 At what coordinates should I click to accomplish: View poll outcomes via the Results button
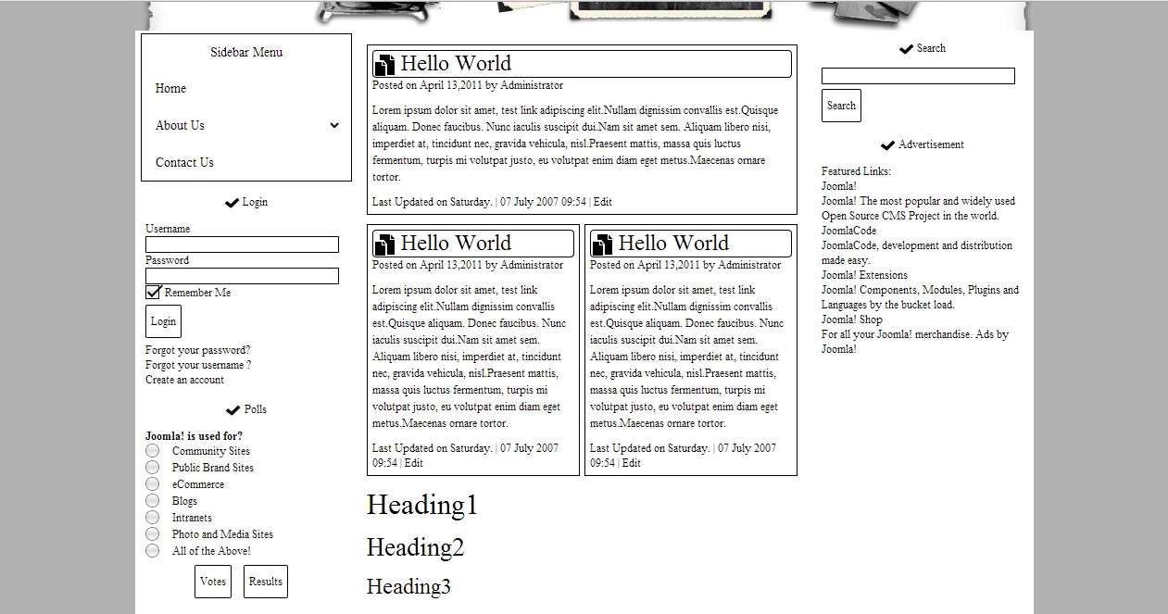pos(266,582)
